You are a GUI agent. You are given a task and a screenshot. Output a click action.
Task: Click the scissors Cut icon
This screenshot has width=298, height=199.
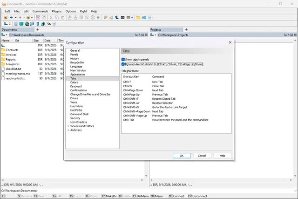51,18
